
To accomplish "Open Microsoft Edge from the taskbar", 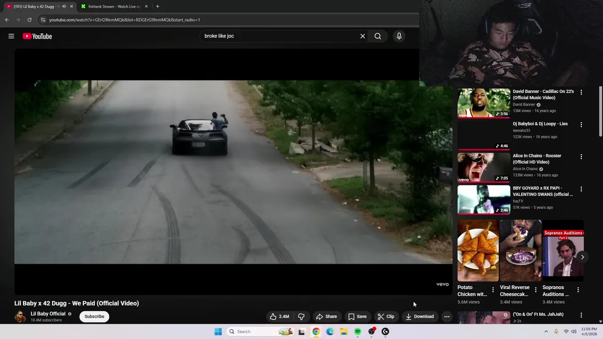I will tap(330, 331).
